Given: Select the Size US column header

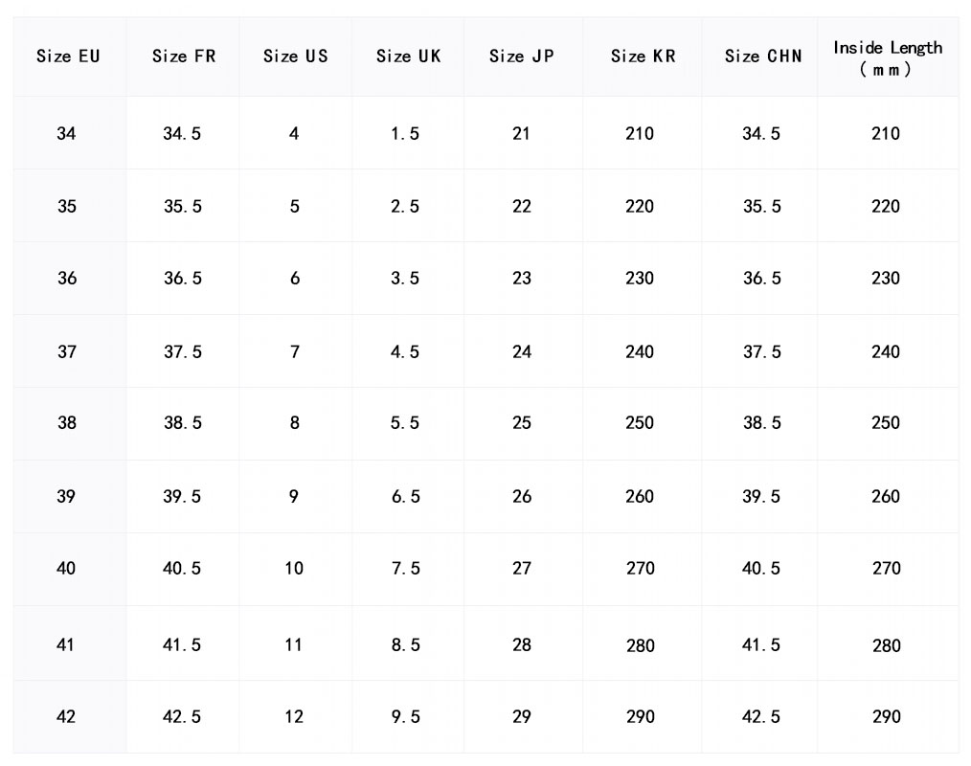Looking at the screenshot, I should tap(295, 56).
